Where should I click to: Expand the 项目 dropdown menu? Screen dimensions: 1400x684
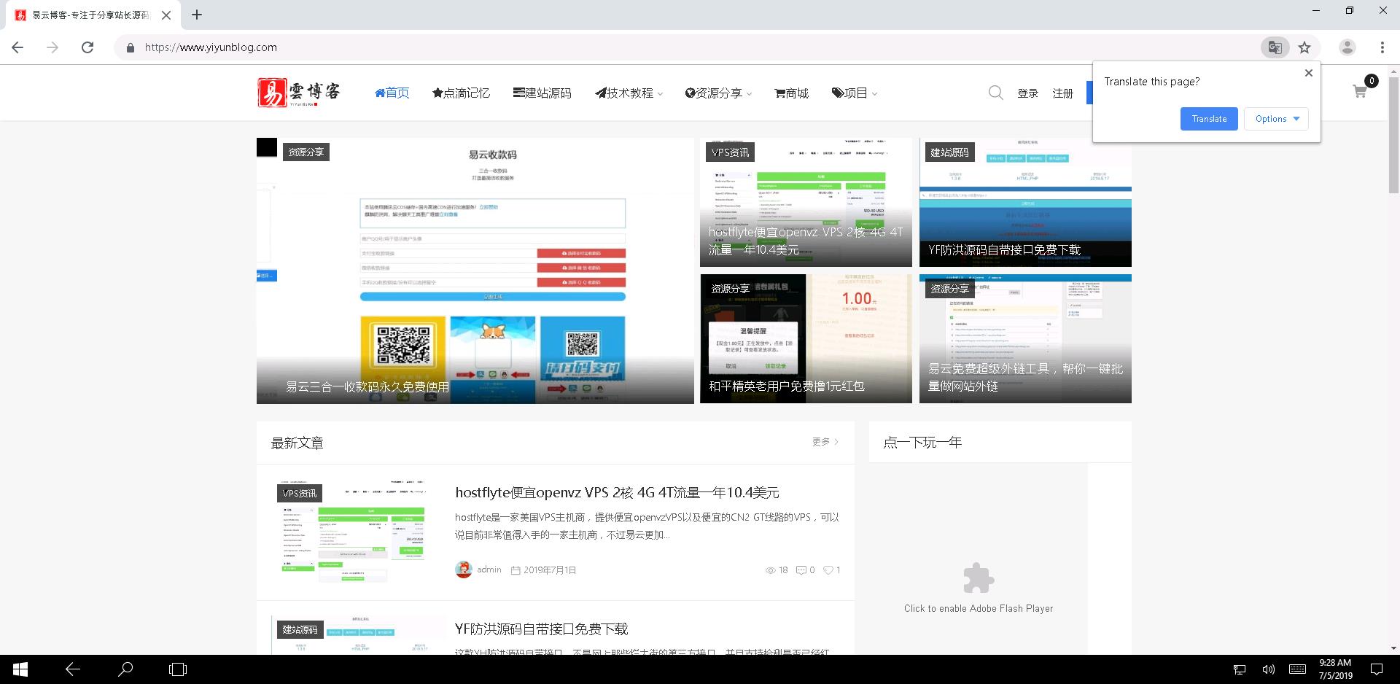(x=854, y=93)
